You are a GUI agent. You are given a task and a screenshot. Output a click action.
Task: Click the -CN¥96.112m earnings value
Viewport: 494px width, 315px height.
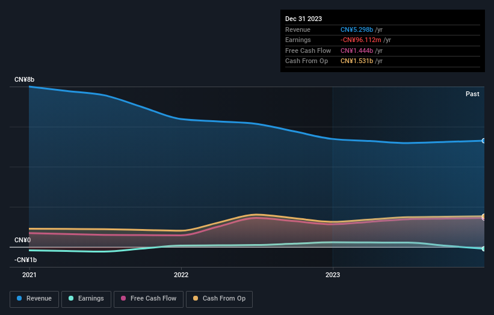[x=361, y=40]
